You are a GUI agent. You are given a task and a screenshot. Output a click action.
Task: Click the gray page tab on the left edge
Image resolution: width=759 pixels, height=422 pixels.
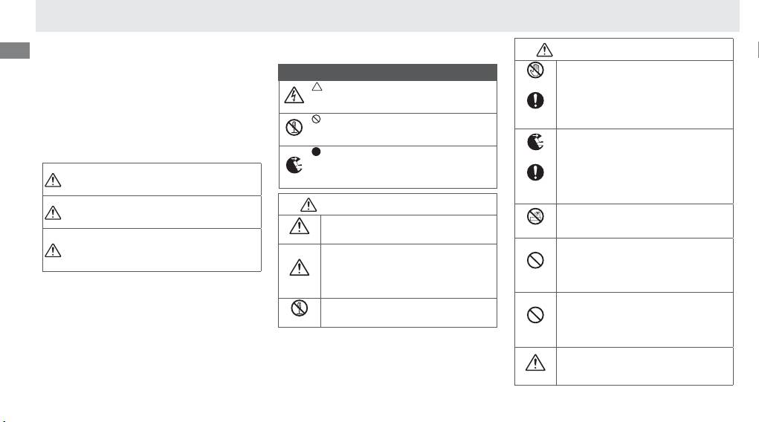pos(15,51)
